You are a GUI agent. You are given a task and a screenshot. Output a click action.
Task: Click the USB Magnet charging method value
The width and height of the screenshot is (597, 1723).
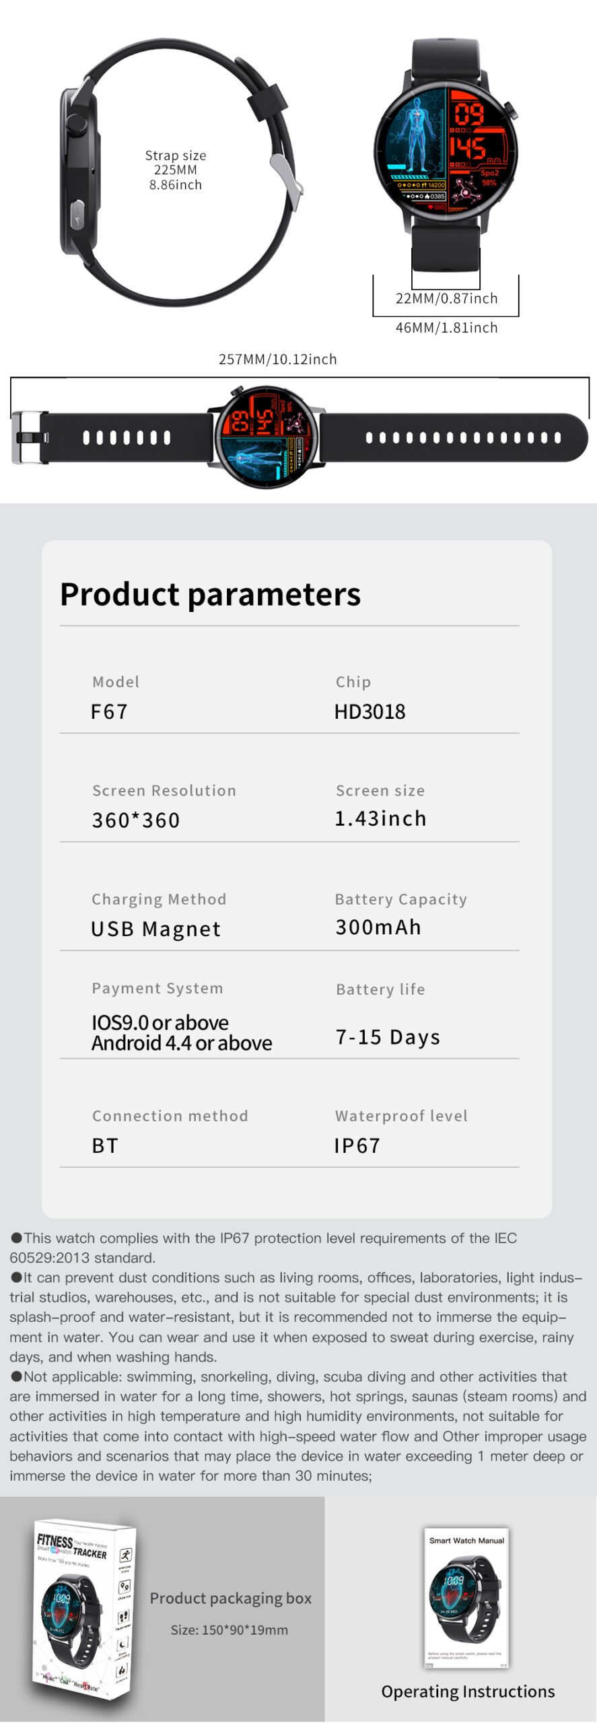(155, 929)
